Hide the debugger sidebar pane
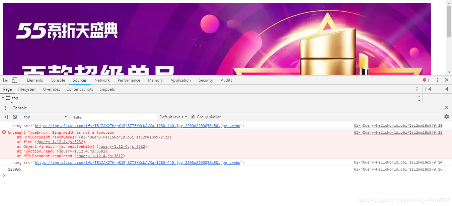This screenshot has height=206, width=452. click(446, 89)
